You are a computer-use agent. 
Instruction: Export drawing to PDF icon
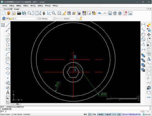pos(125,13)
